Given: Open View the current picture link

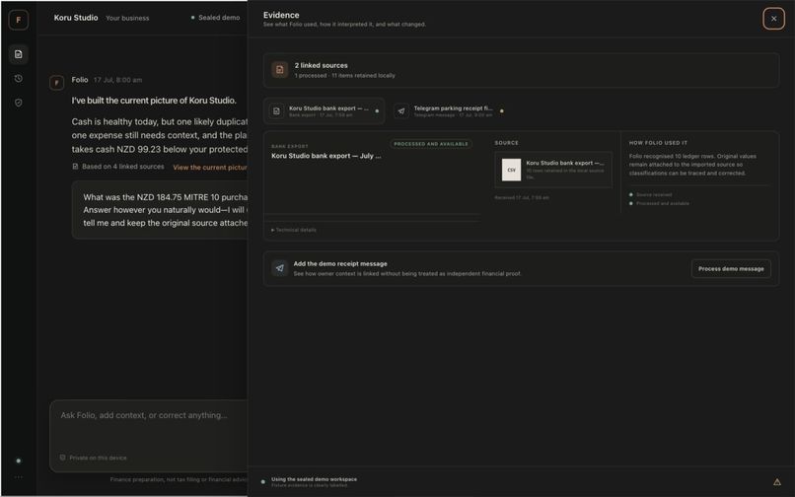Looking at the screenshot, I should coord(209,168).
